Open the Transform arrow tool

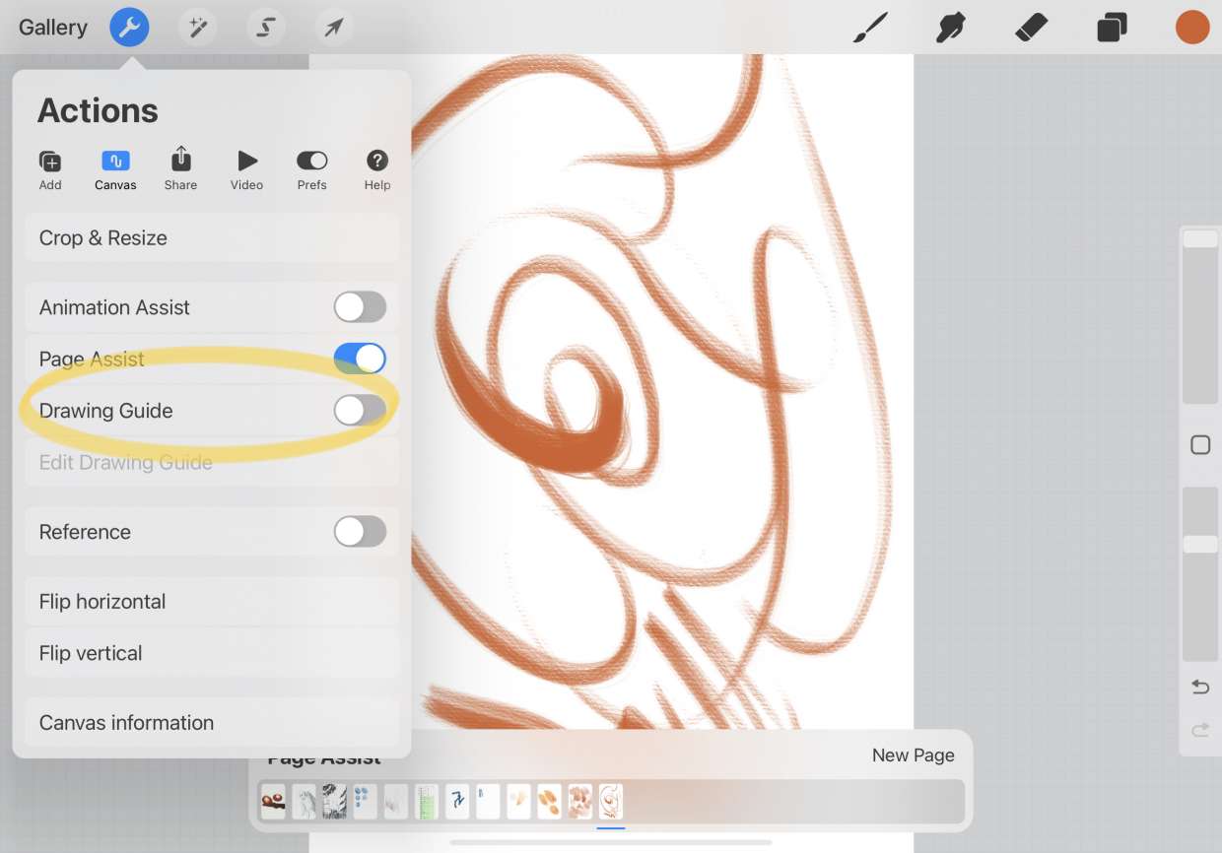(332, 27)
